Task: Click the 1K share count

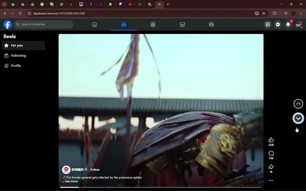Action: coord(271,172)
